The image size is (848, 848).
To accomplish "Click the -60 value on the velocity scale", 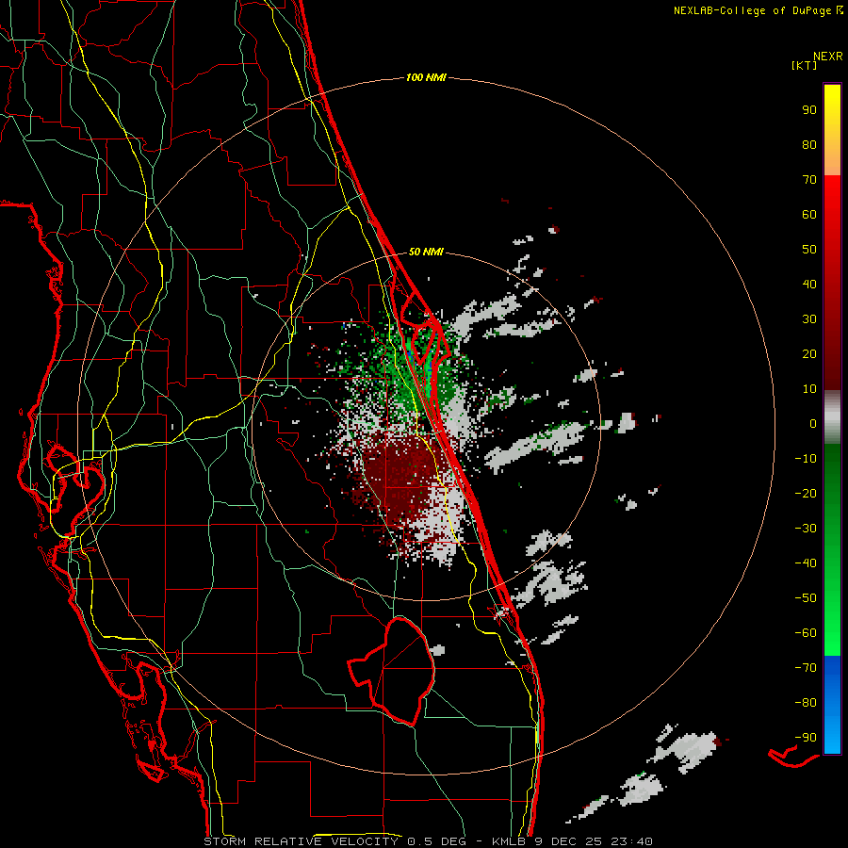I will (x=806, y=633).
